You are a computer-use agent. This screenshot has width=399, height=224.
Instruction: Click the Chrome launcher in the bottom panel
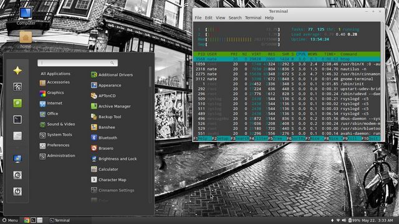pos(27,220)
